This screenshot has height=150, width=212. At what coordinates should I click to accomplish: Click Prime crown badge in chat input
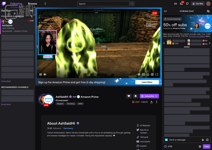coord(166,140)
